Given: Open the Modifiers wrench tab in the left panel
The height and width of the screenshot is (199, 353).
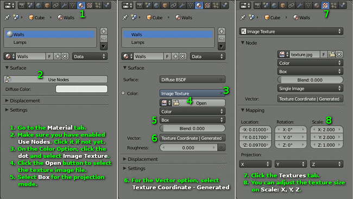Looking at the screenshot, I should click(x=64, y=5).
